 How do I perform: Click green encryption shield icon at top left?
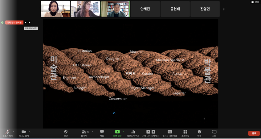(2, 22)
